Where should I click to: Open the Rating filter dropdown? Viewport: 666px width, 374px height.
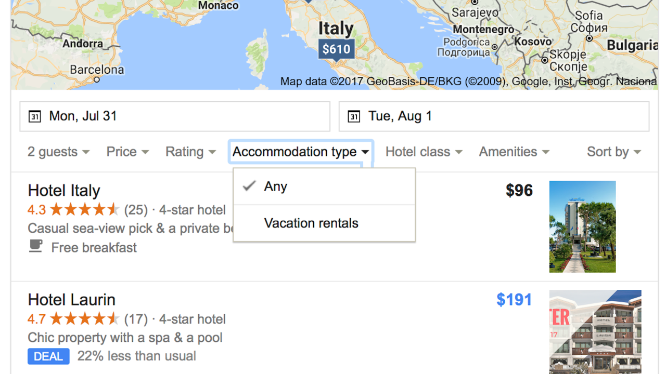[190, 152]
